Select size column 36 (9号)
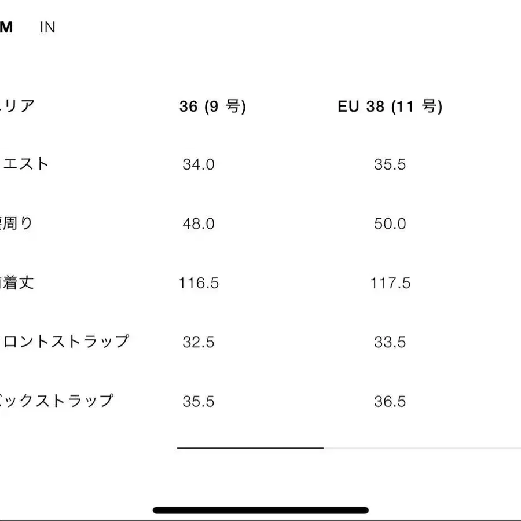The height and width of the screenshot is (521, 521). pyautogui.click(x=212, y=106)
